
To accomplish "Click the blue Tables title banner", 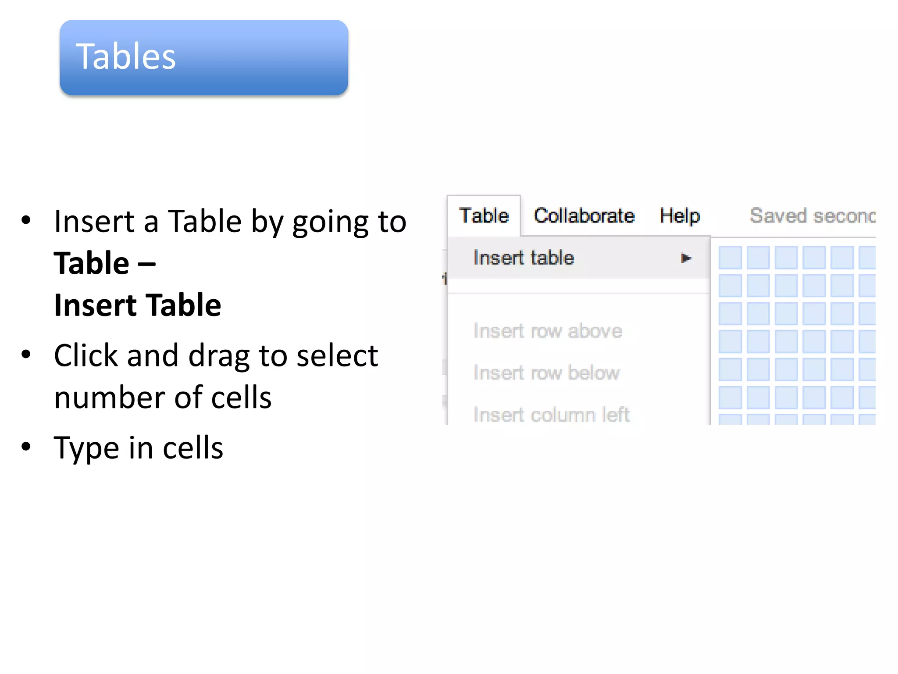I will (204, 57).
